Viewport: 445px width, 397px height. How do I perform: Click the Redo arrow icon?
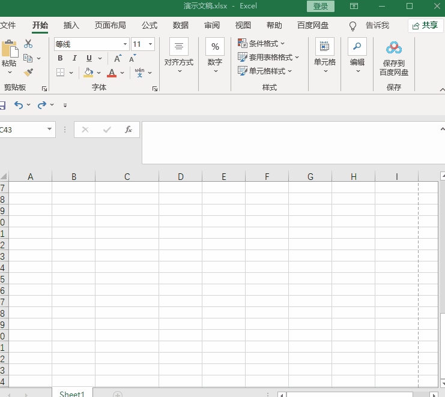coord(41,105)
